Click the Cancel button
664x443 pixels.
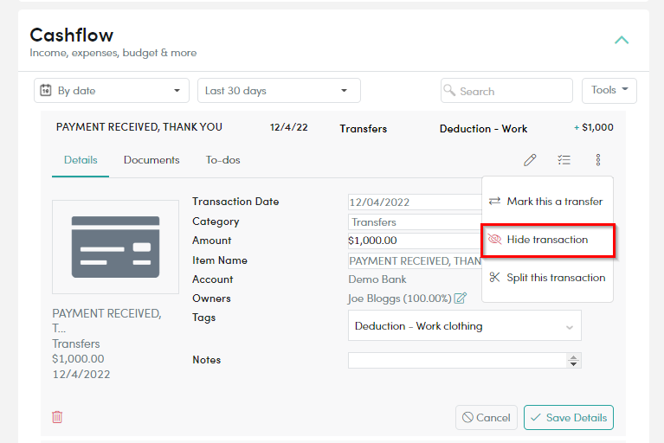click(x=487, y=418)
